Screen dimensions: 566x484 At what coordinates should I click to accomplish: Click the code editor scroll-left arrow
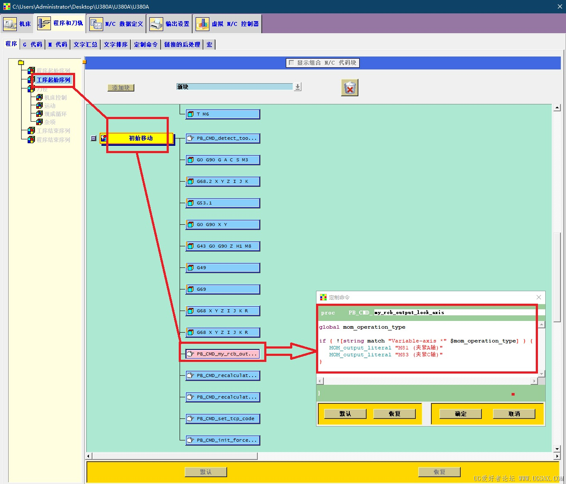320,381
